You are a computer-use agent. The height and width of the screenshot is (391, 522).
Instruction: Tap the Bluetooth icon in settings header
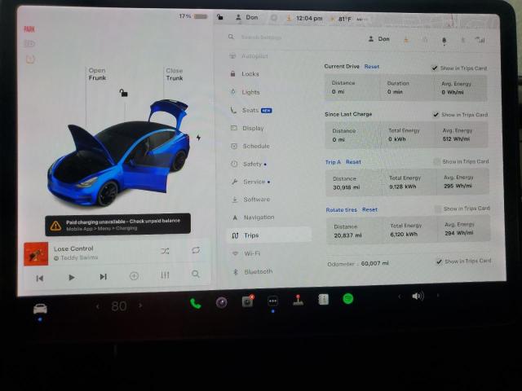462,40
